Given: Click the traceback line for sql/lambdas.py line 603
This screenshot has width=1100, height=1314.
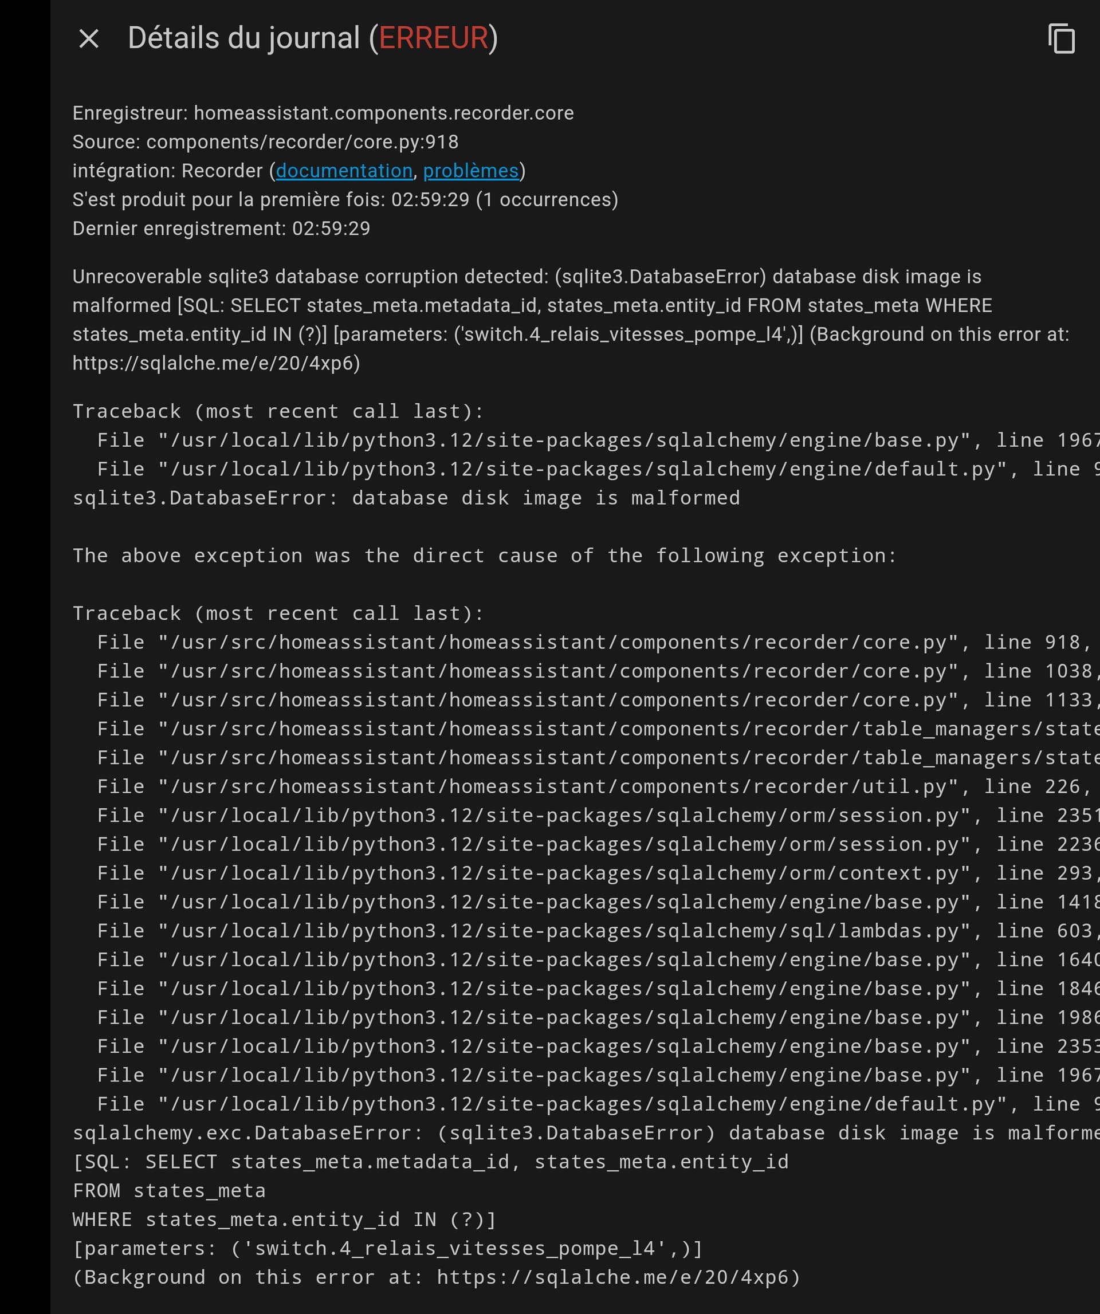Looking at the screenshot, I should coord(598,931).
